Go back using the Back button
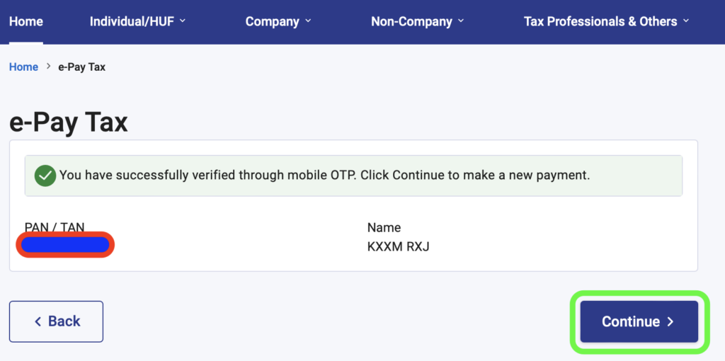This screenshot has width=725, height=361. (x=57, y=321)
